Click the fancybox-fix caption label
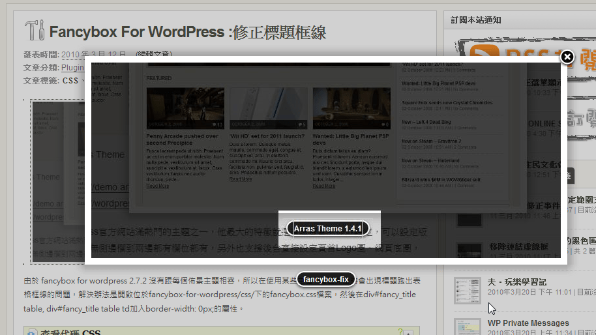The height and width of the screenshot is (335, 596). [326, 280]
